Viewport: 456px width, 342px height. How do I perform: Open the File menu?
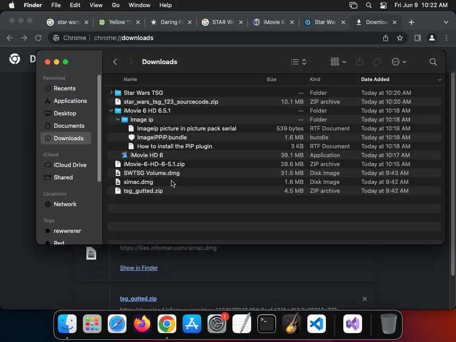point(56,5)
